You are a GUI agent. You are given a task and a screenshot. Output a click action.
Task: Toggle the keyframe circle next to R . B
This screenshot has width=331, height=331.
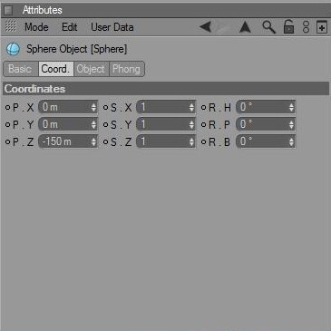[x=203, y=141]
